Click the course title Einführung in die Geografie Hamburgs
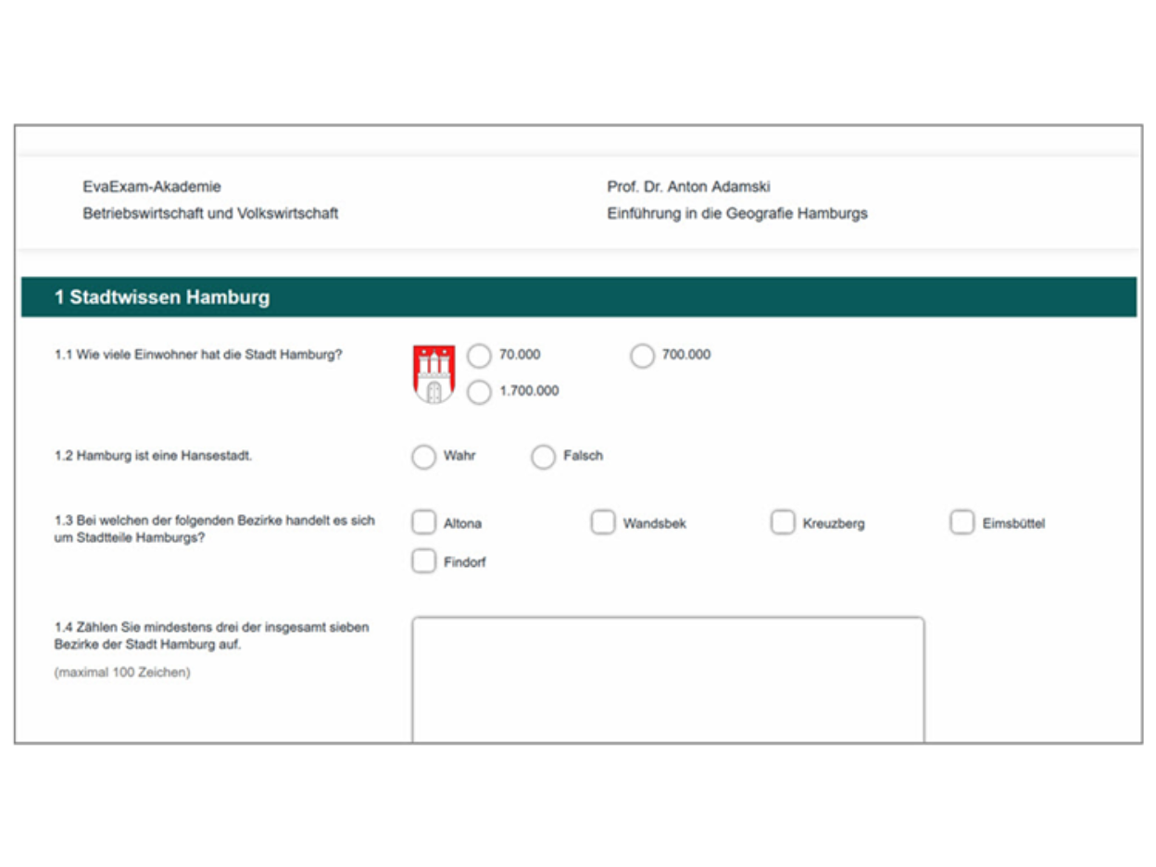This screenshot has height=867, width=1156. point(736,214)
